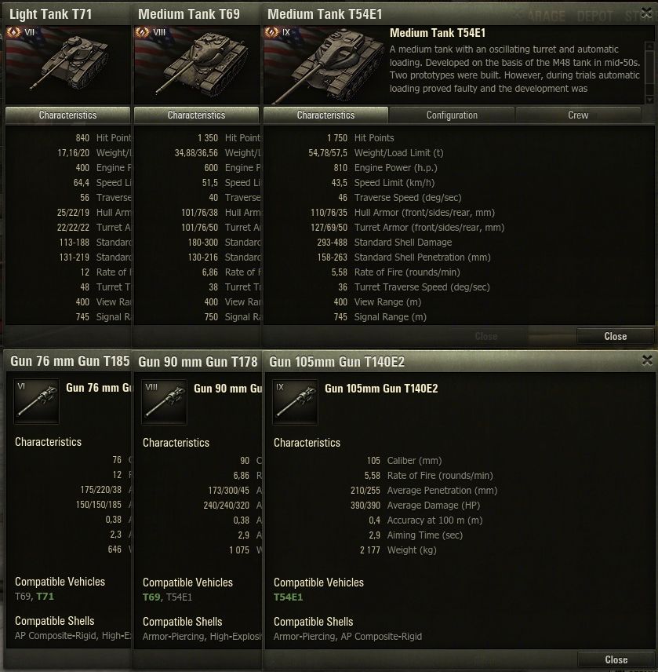The width and height of the screenshot is (658, 672).
Task: Dismiss T54E1 window with X icon
Action: [646, 13]
